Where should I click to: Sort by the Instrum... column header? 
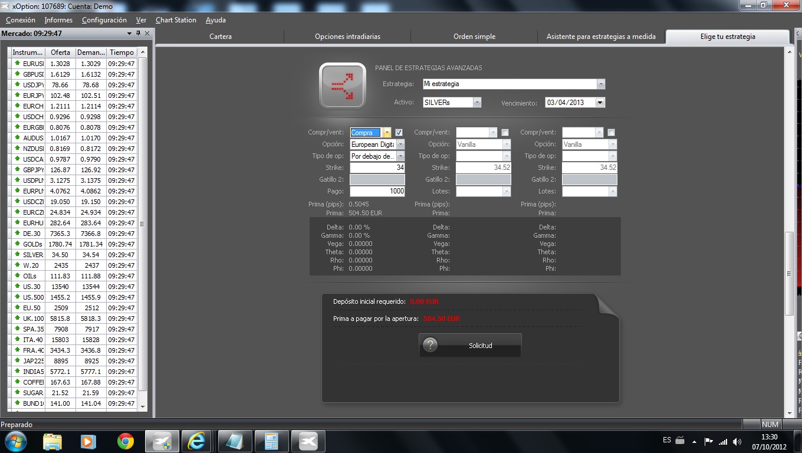click(x=27, y=52)
